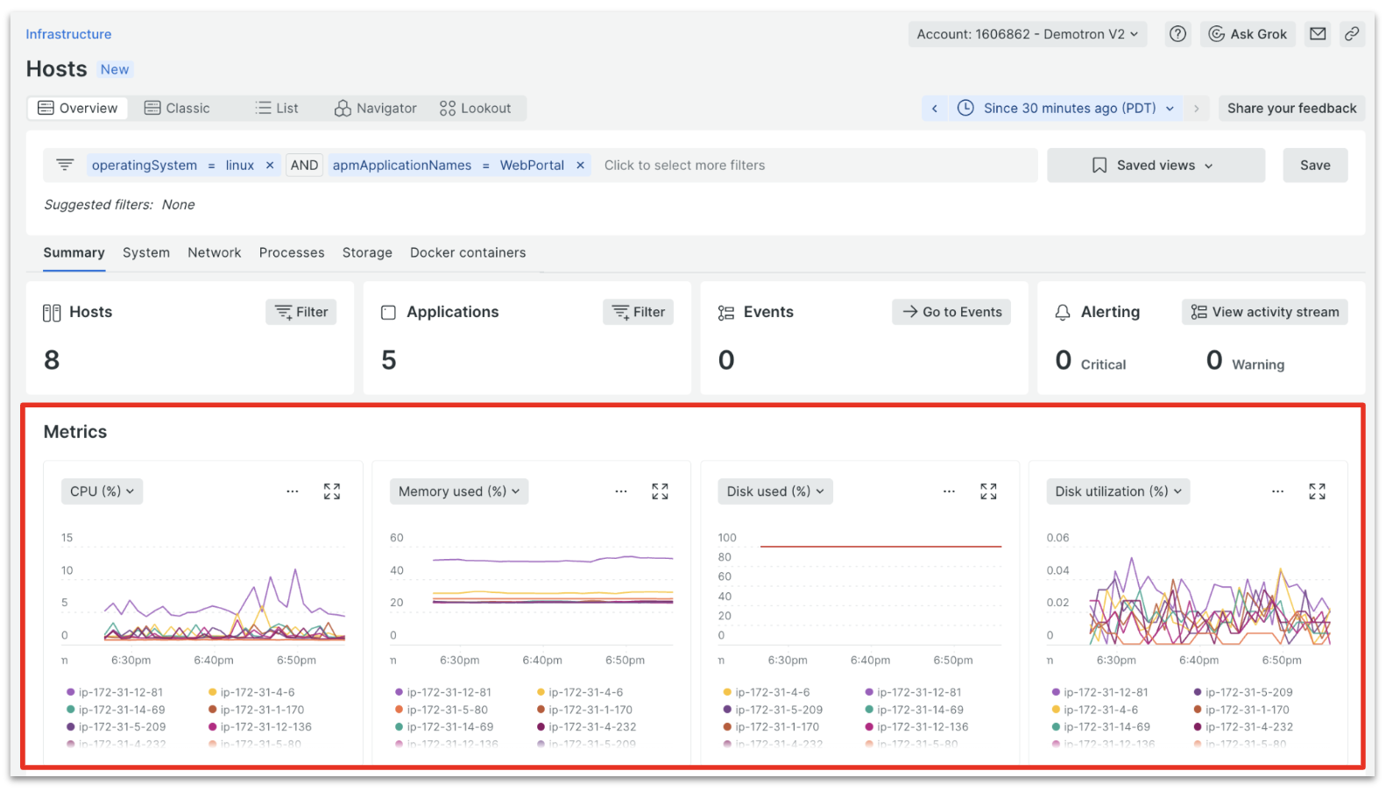Toggle ip-172-31-4-6 in Disk utilization legend
The image size is (1393, 792).
[x=1095, y=711]
